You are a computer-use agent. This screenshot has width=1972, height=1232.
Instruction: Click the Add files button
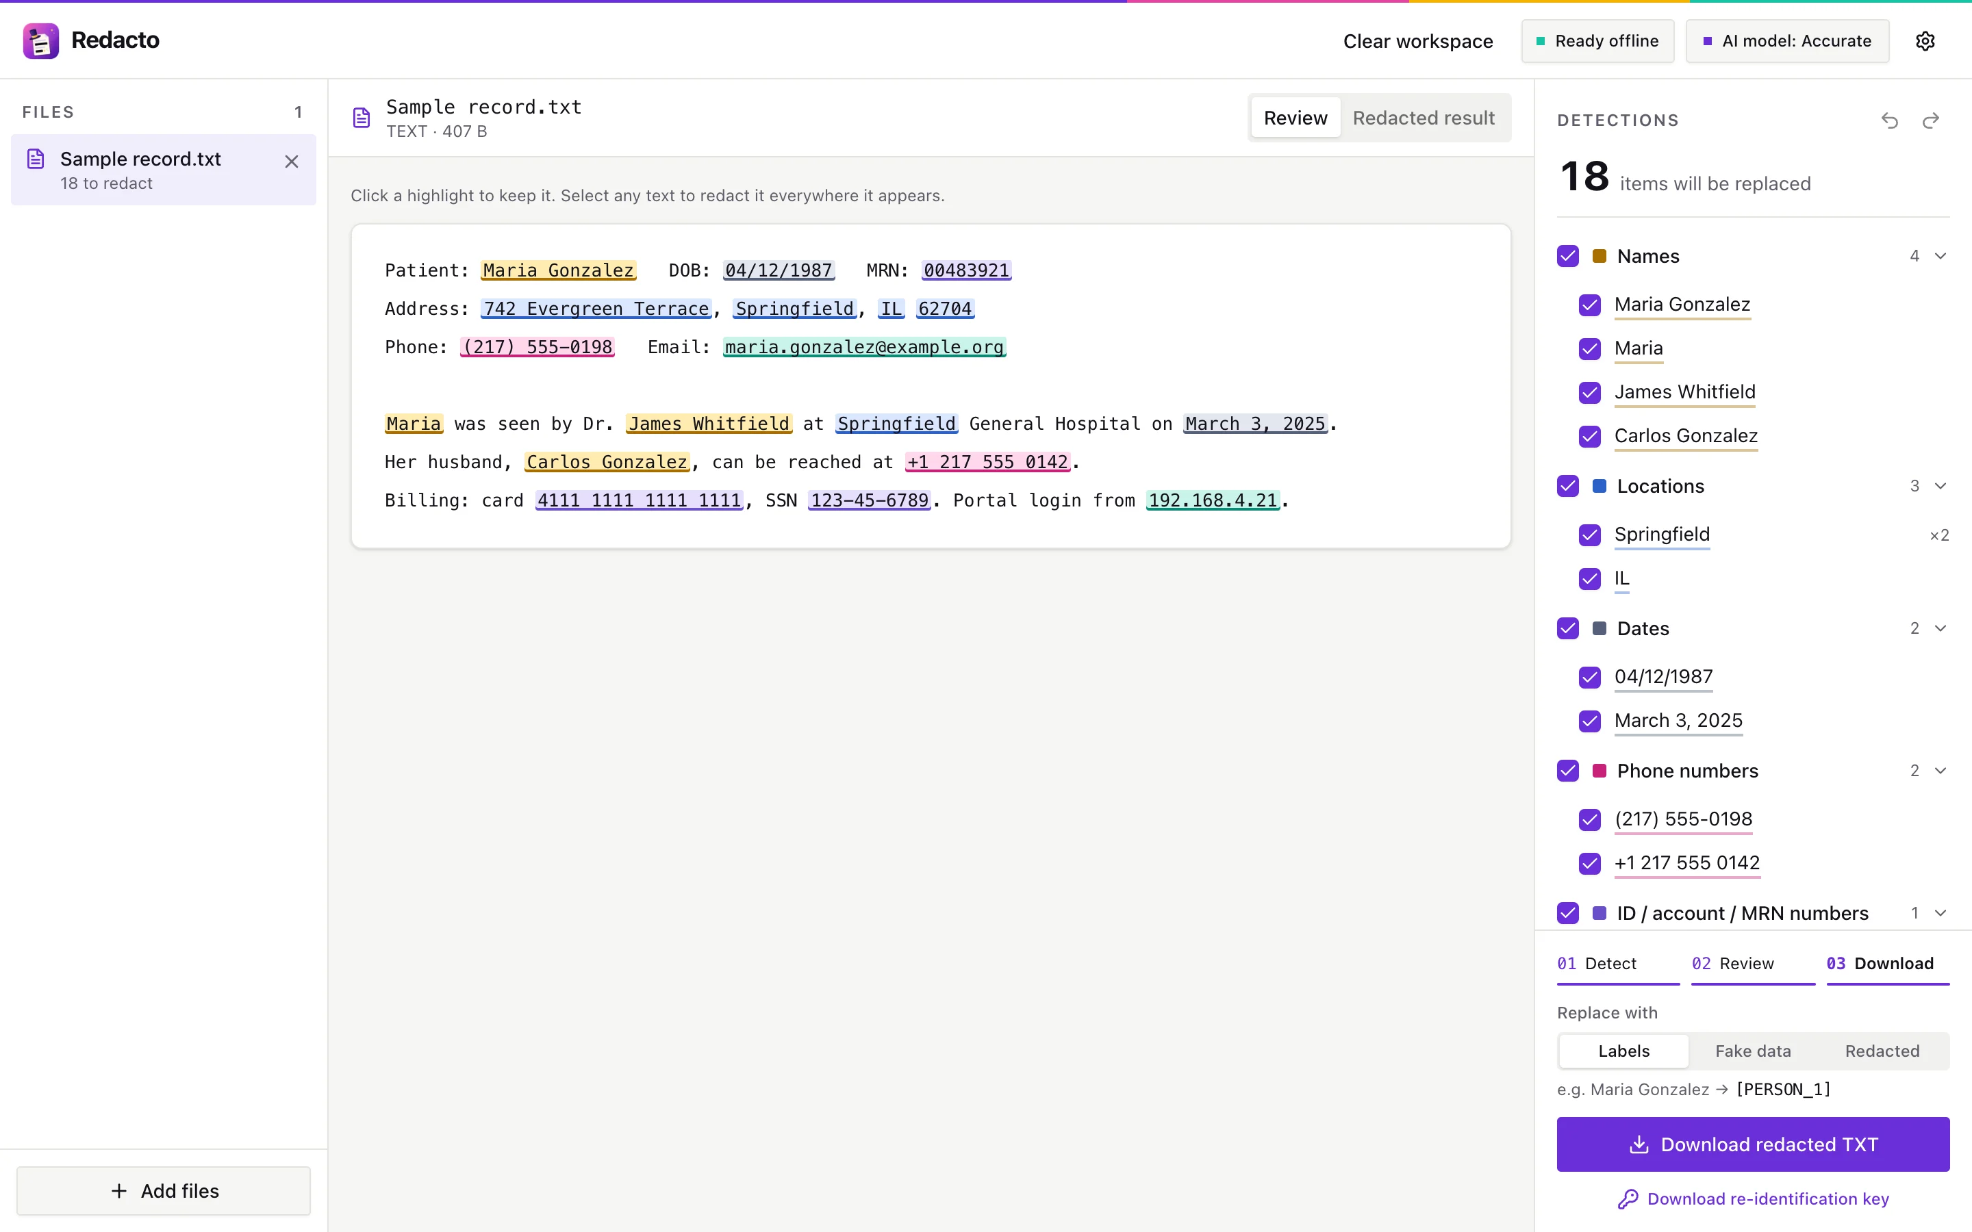164,1190
